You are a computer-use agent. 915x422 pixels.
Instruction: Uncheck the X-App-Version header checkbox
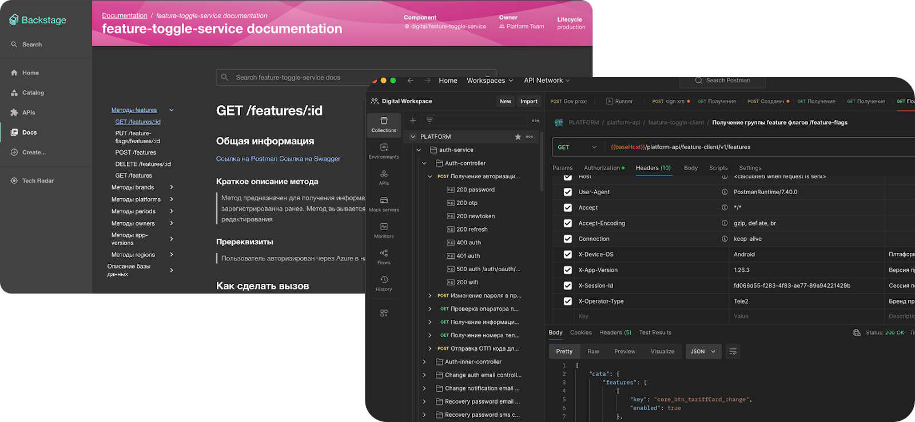[568, 270]
